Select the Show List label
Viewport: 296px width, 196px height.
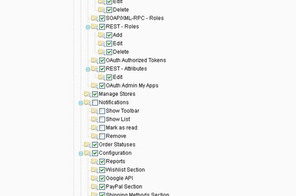click(x=118, y=119)
